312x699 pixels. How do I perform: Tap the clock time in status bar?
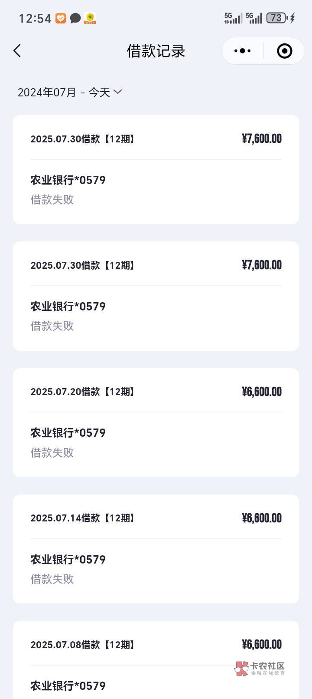point(35,18)
